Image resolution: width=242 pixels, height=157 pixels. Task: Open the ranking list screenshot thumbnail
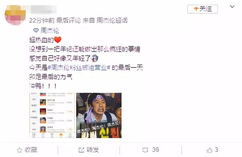52,115
